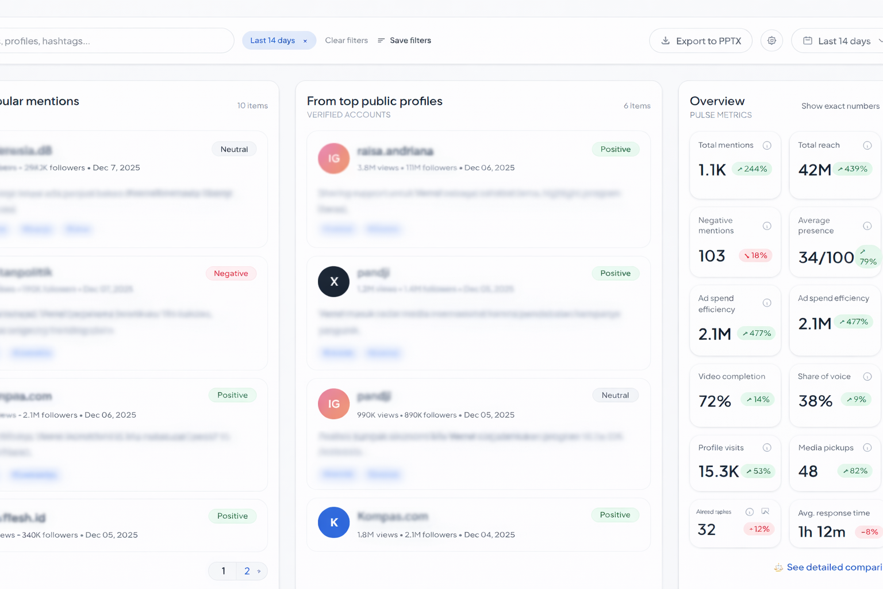Click the Clear filters link

tap(346, 40)
